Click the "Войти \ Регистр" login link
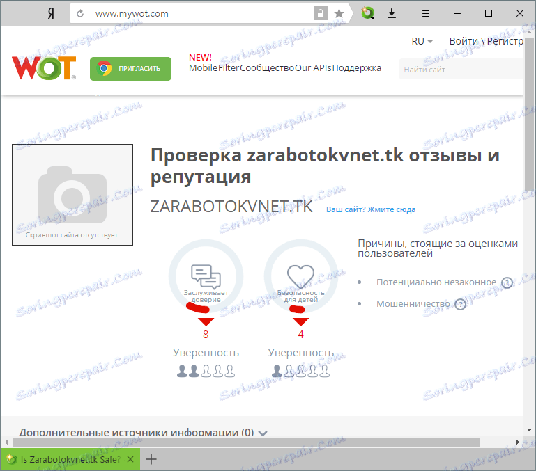This screenshot has width=536, height=471. coord(486,41)
